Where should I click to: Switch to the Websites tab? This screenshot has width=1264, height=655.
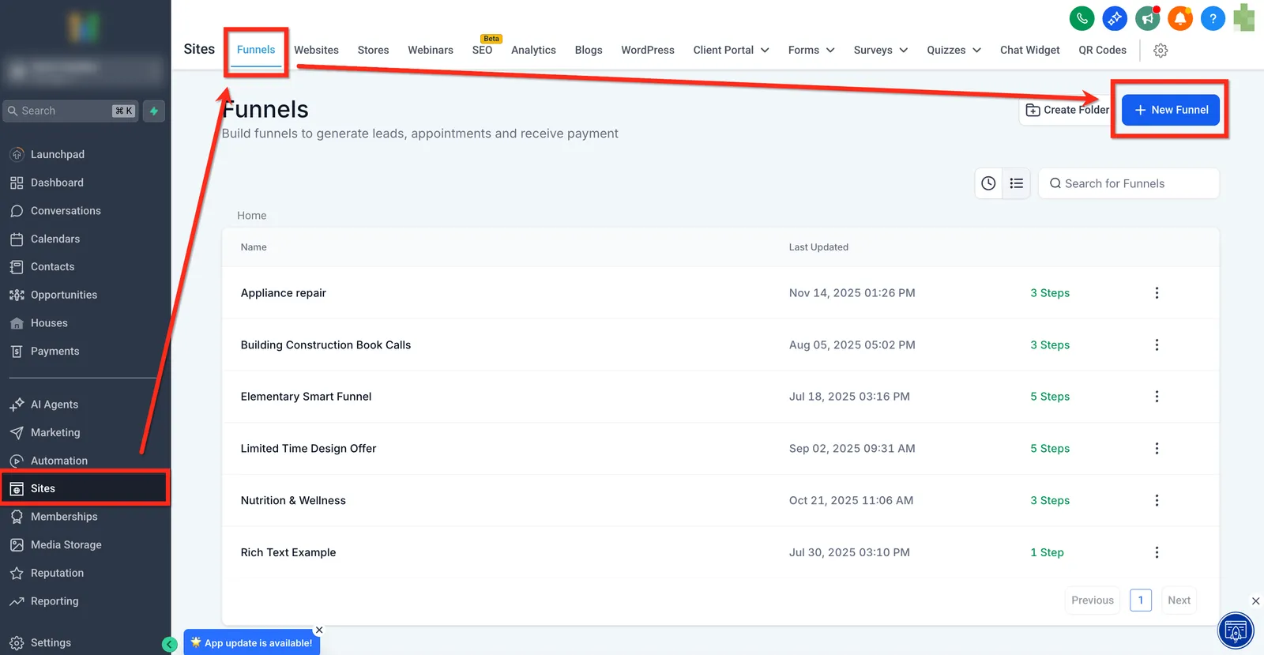[316, 50]
